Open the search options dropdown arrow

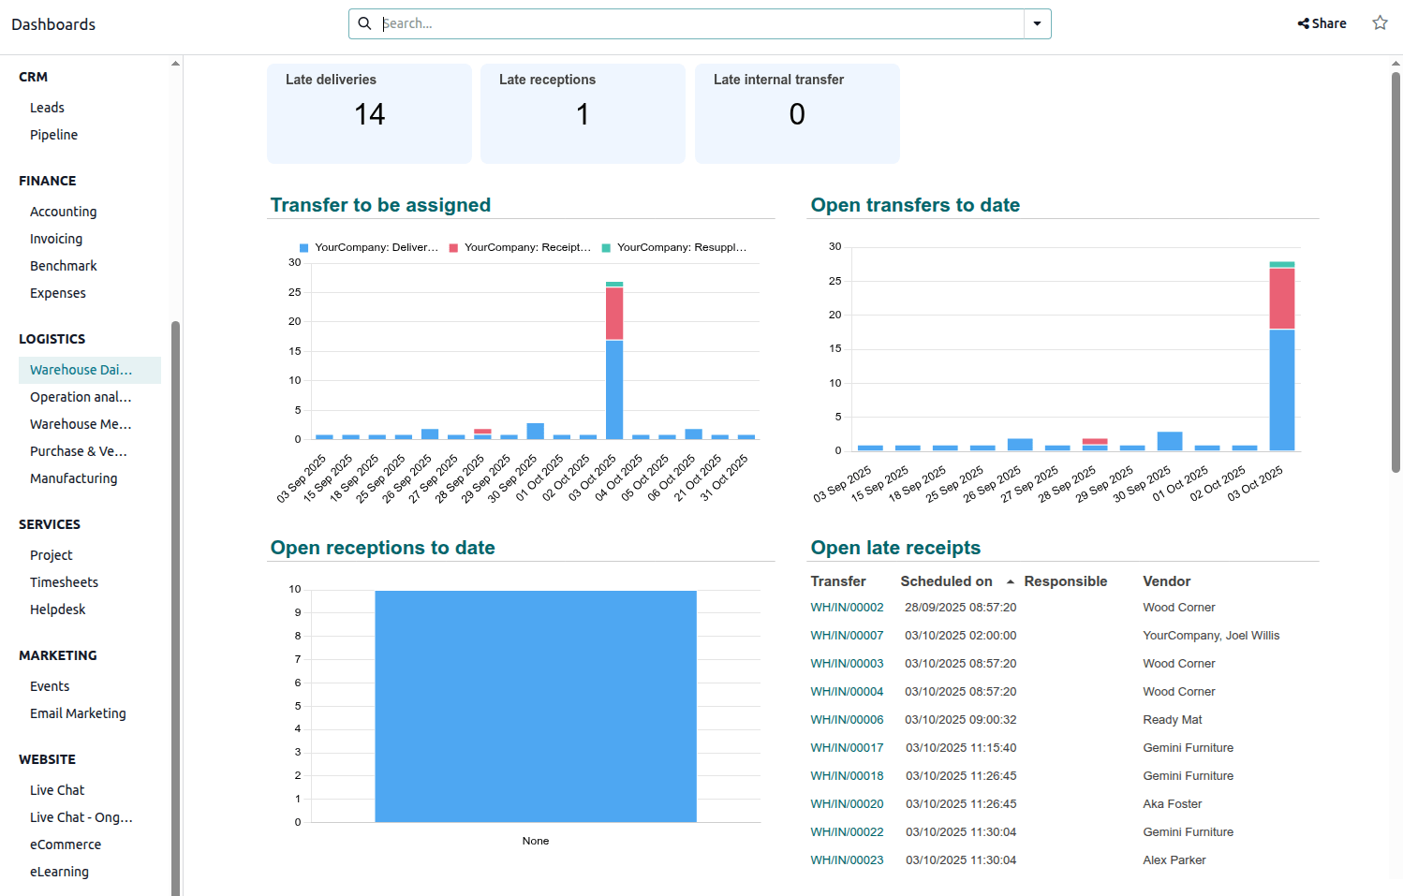click(x=1037, y=22)
